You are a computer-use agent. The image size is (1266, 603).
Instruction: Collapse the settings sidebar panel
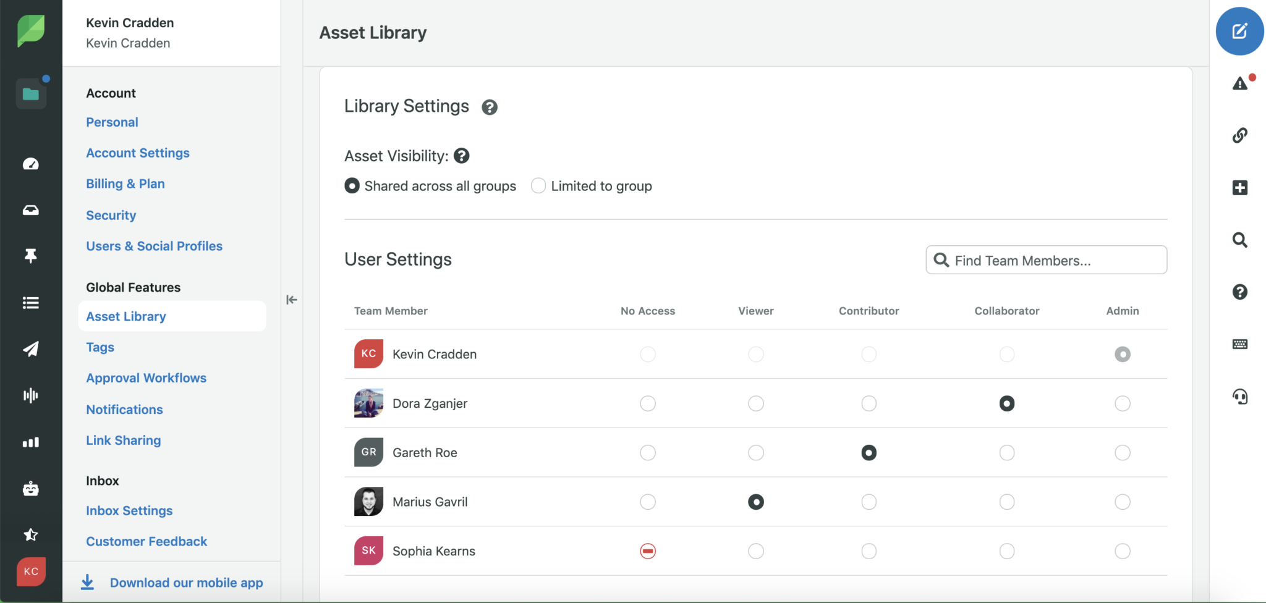[x=292, y=300]
